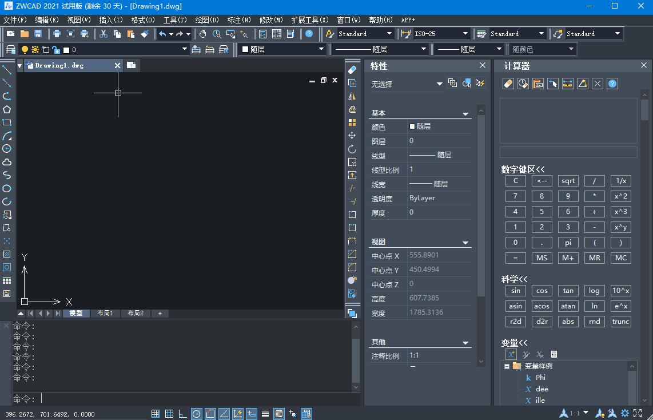Select the Circle tool
The image size is (653, 420).
point(7,149)
